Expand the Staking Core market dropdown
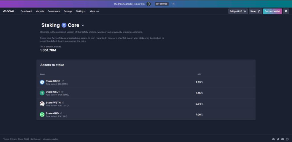292x142 pixels. pyautogui.click(x=83, y=25)
